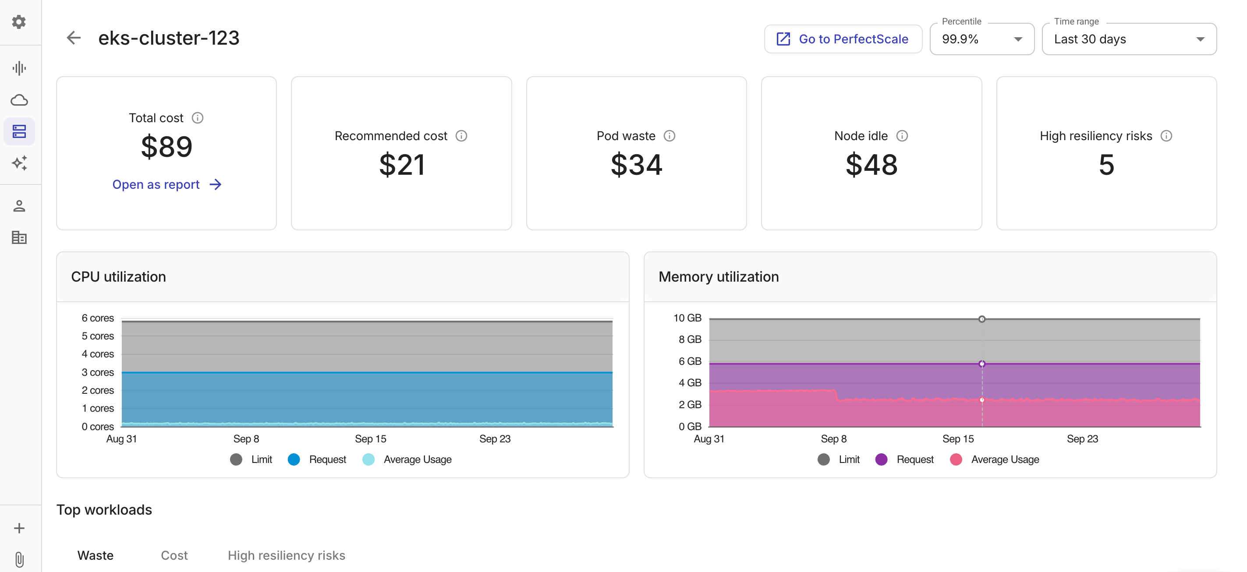Viewport: 1247px width, 572px height.
Task: Toggle CPU chart Request legend
Action: click(x=317, y=459)
